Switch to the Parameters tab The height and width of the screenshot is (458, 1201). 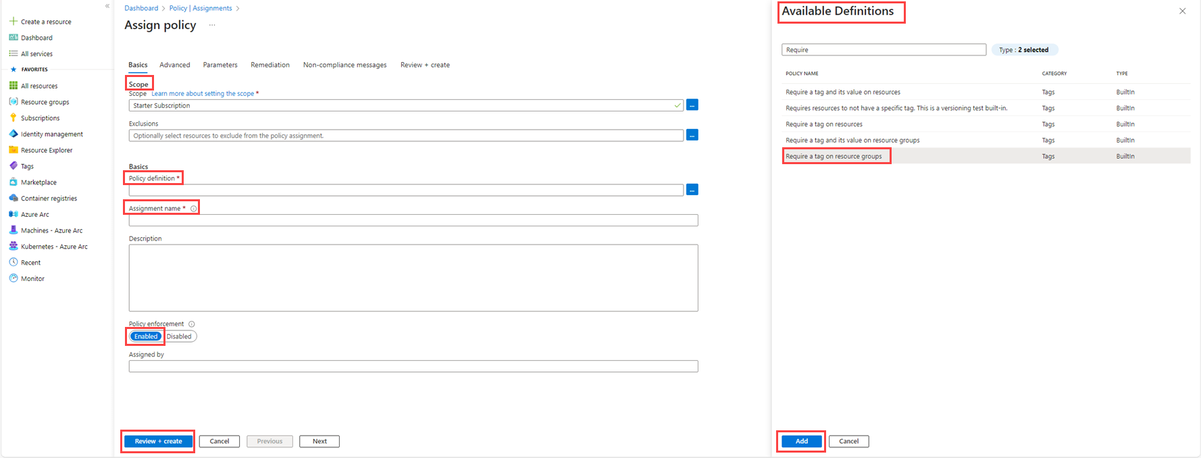pyautogui.click(x=220, y=65)
